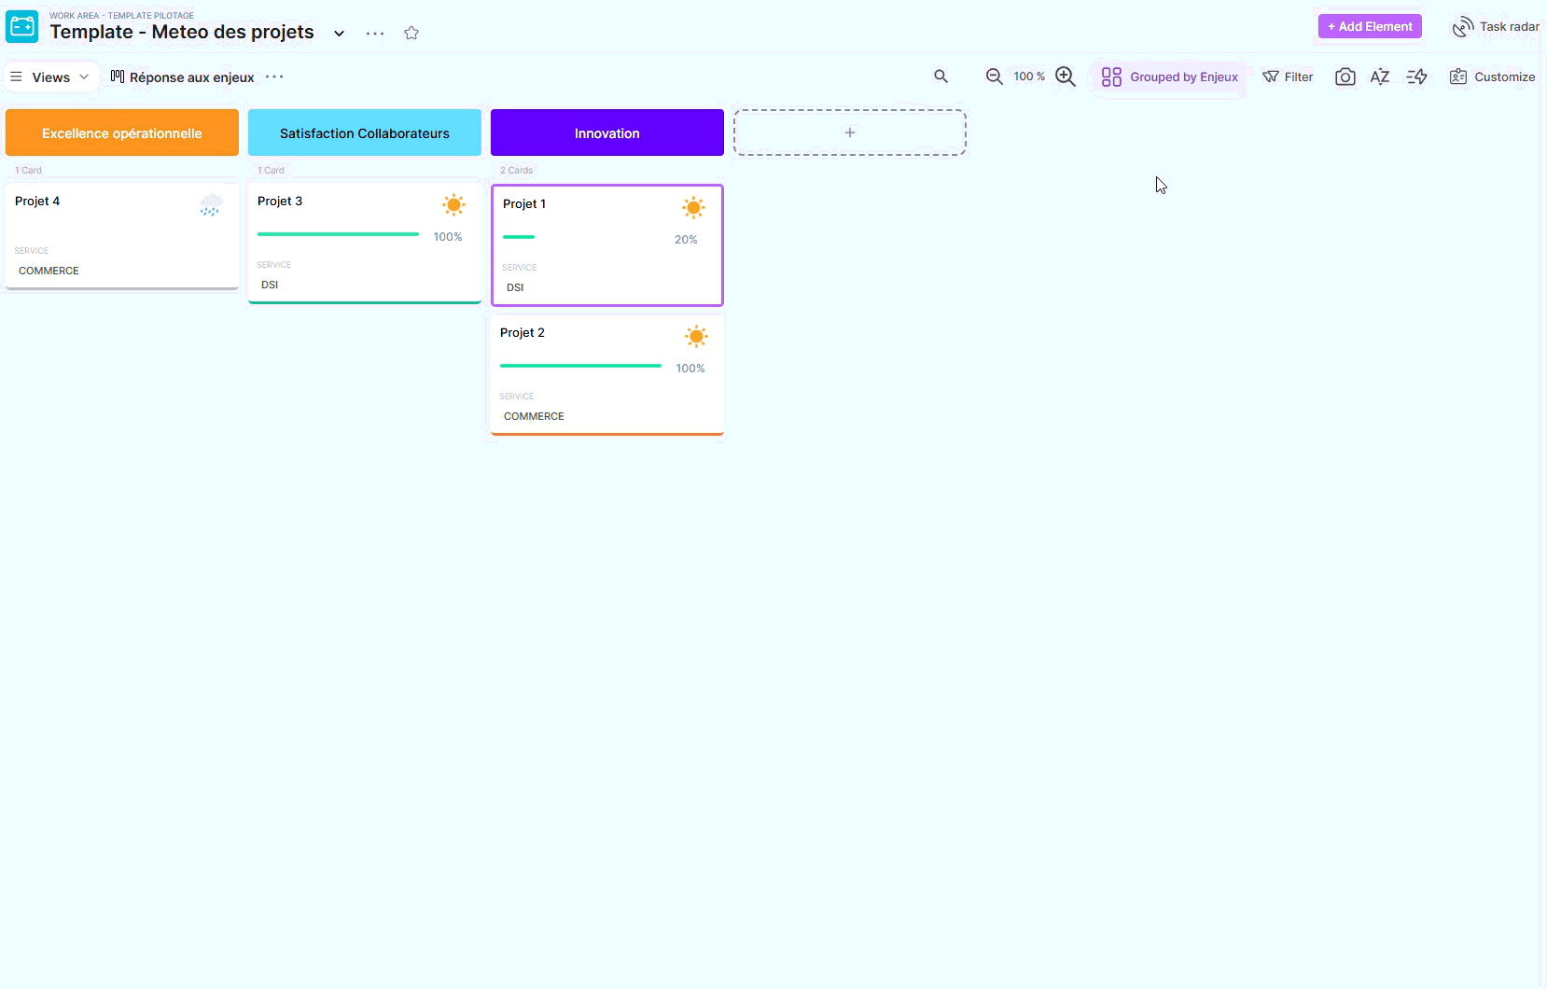Click the lightning automation icon

pyautogui.click(x=1417, y=77)
